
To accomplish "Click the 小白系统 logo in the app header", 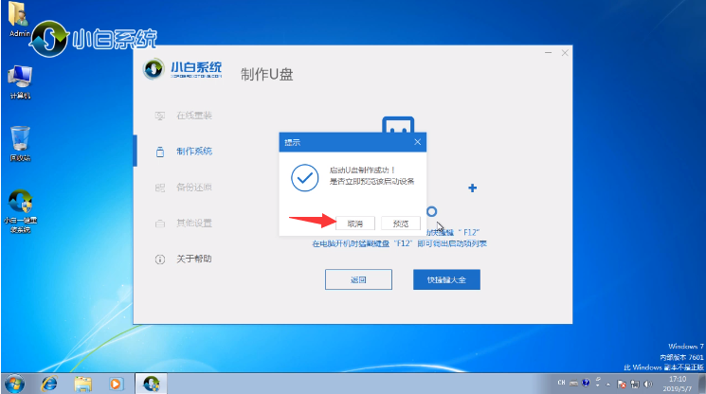I will pos(182,70).
